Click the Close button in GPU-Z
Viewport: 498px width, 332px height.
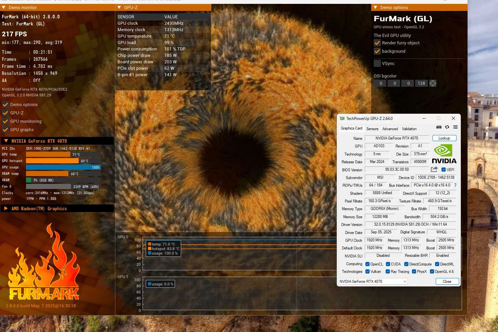point(447,282)
